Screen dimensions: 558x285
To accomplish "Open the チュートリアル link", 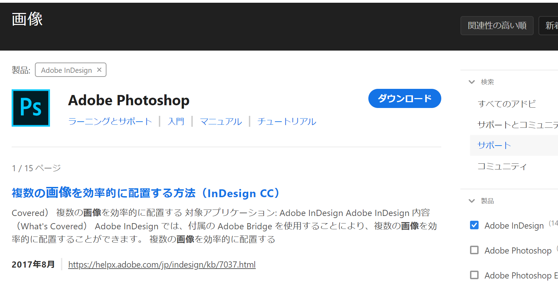I will coord(287,121).
